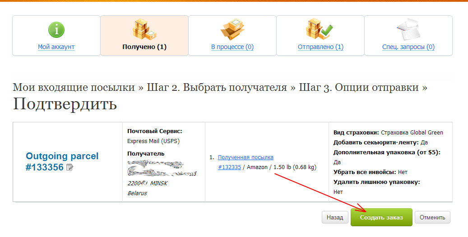Click the stacked boxes icon above Получено

tap(144, 30)
